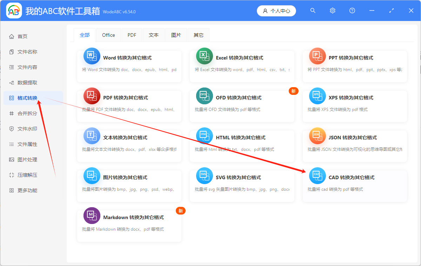421x266 pixels.
Task: Click the WodeABC app logo
Action: click(x=14, y=10)
